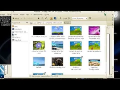Zoom out with the minus magnifier
This screenshot has width=120, height=90.
[60, 18]
